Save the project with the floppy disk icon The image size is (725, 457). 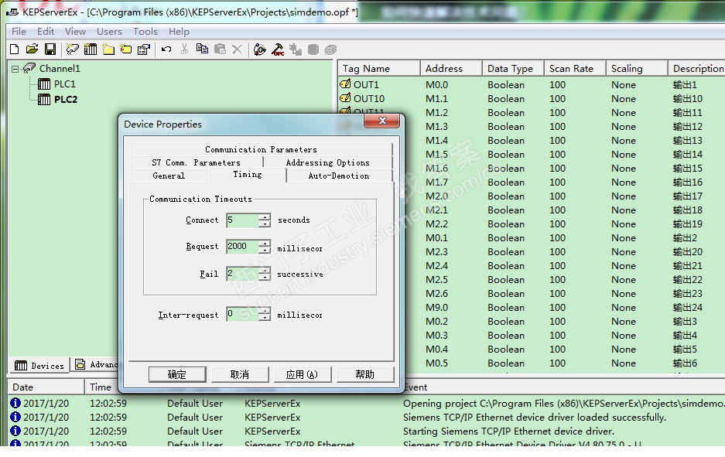click(50, 49)
